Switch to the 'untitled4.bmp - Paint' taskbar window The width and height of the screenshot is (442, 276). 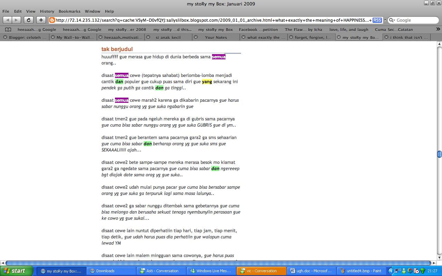click(362, 271)
